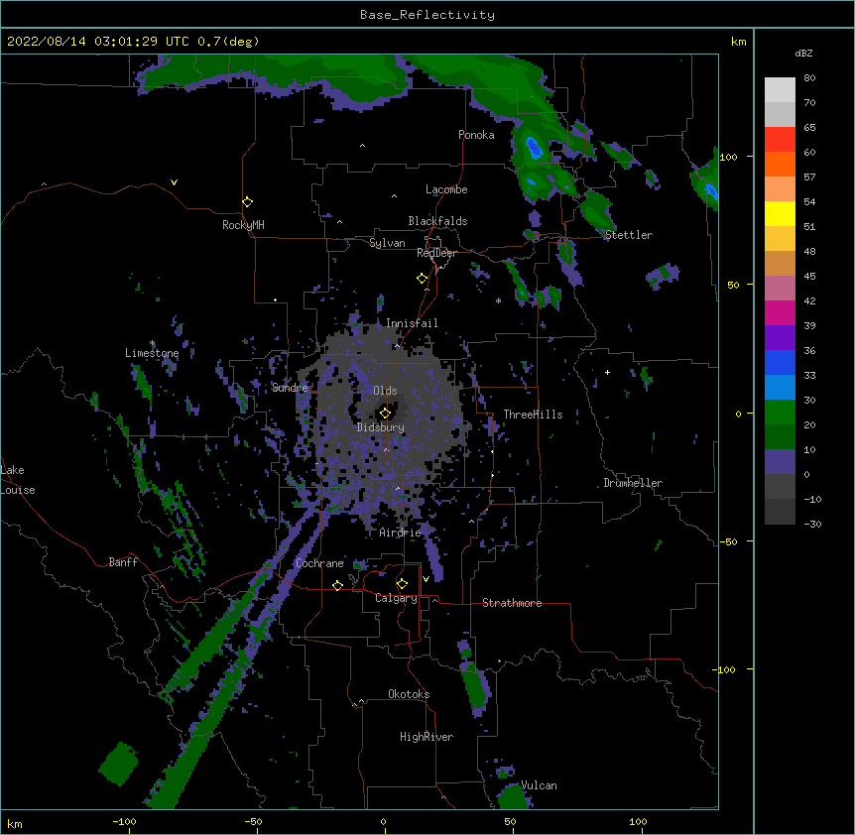Click the right-axis 100 tick label
This screenshot has width=855, height=835.
pyautogui.click(x=728, y=158)
